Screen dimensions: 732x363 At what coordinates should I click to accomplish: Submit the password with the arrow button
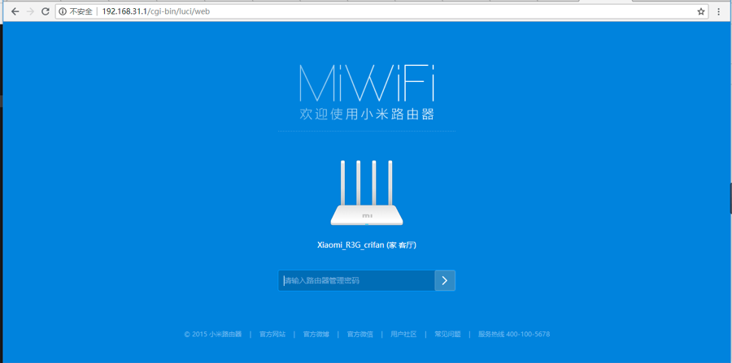(445, 280)
